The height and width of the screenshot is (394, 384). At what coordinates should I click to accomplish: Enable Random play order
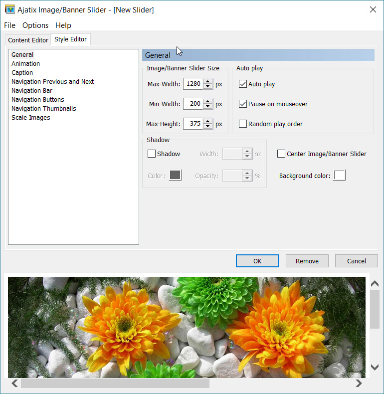243,124
